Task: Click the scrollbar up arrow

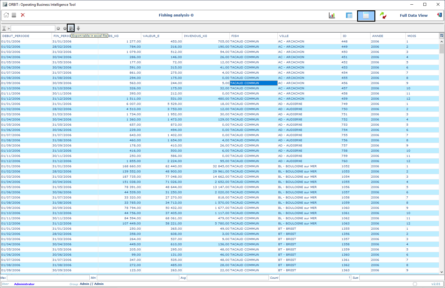Action: pos(442,42)
